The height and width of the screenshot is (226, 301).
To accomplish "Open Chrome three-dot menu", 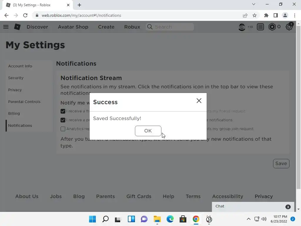I will point(295,15).
